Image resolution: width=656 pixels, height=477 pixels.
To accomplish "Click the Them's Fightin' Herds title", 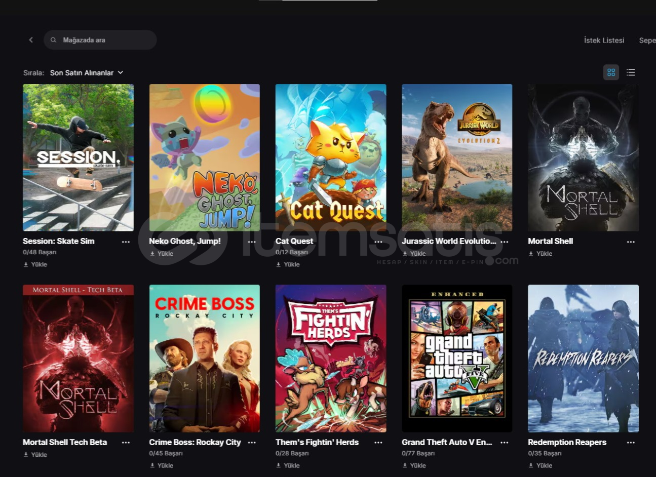I will pyautogui.click(x=317, y=442).
